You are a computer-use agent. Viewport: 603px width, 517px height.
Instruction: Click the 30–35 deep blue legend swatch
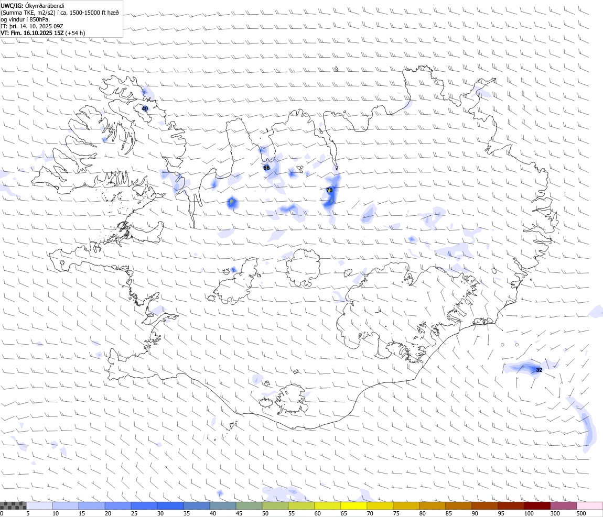170,505
